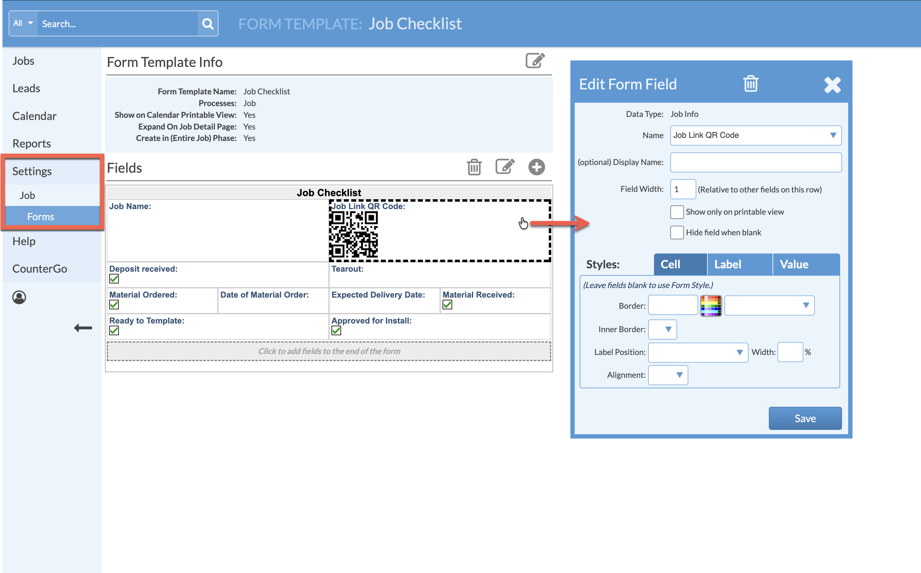Screen dimensions: 921x573
Task: Open Fields edit pencil icon
Action: click(x=505, y=166)
